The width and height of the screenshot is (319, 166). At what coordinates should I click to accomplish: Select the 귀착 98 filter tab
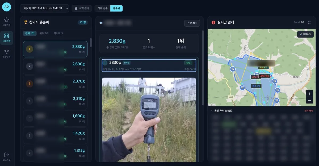point(44,33)
